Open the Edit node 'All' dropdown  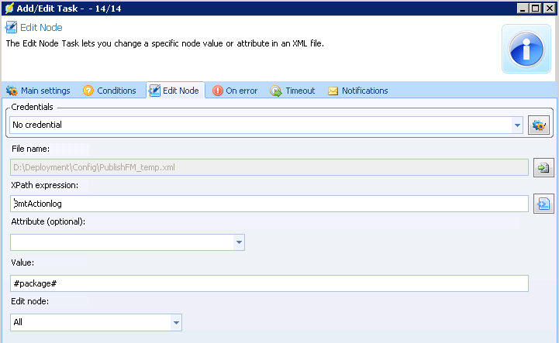click(x=176, y=322)
